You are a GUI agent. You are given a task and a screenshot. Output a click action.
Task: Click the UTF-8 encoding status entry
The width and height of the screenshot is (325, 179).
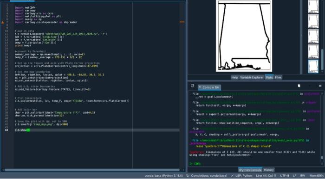tap(285, 176)
